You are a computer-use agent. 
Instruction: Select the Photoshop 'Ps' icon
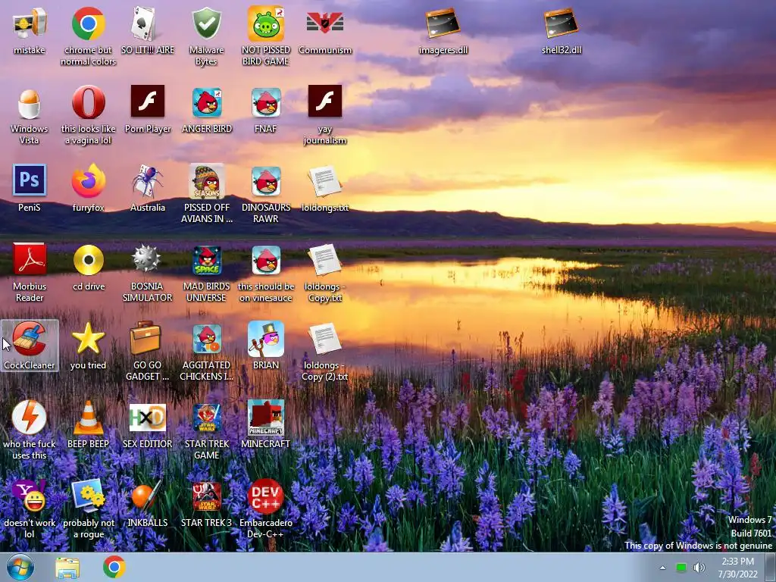[x=30, y=180]
